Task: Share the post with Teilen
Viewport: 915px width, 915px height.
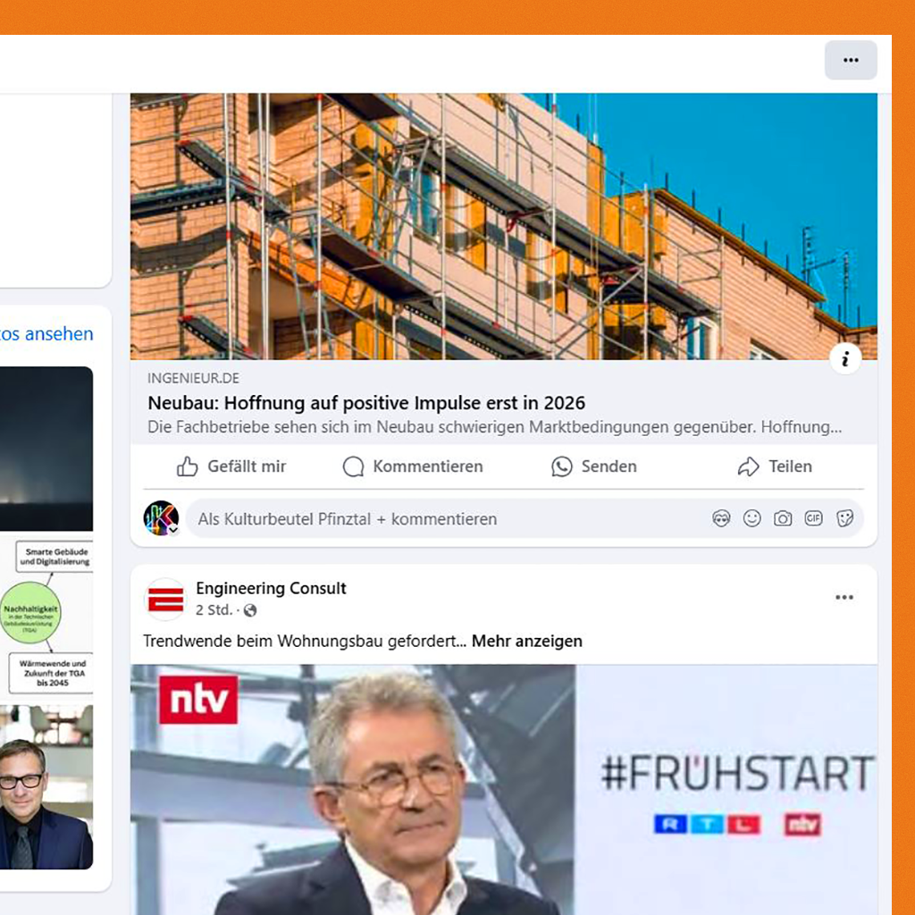Action: coord(775,466)
